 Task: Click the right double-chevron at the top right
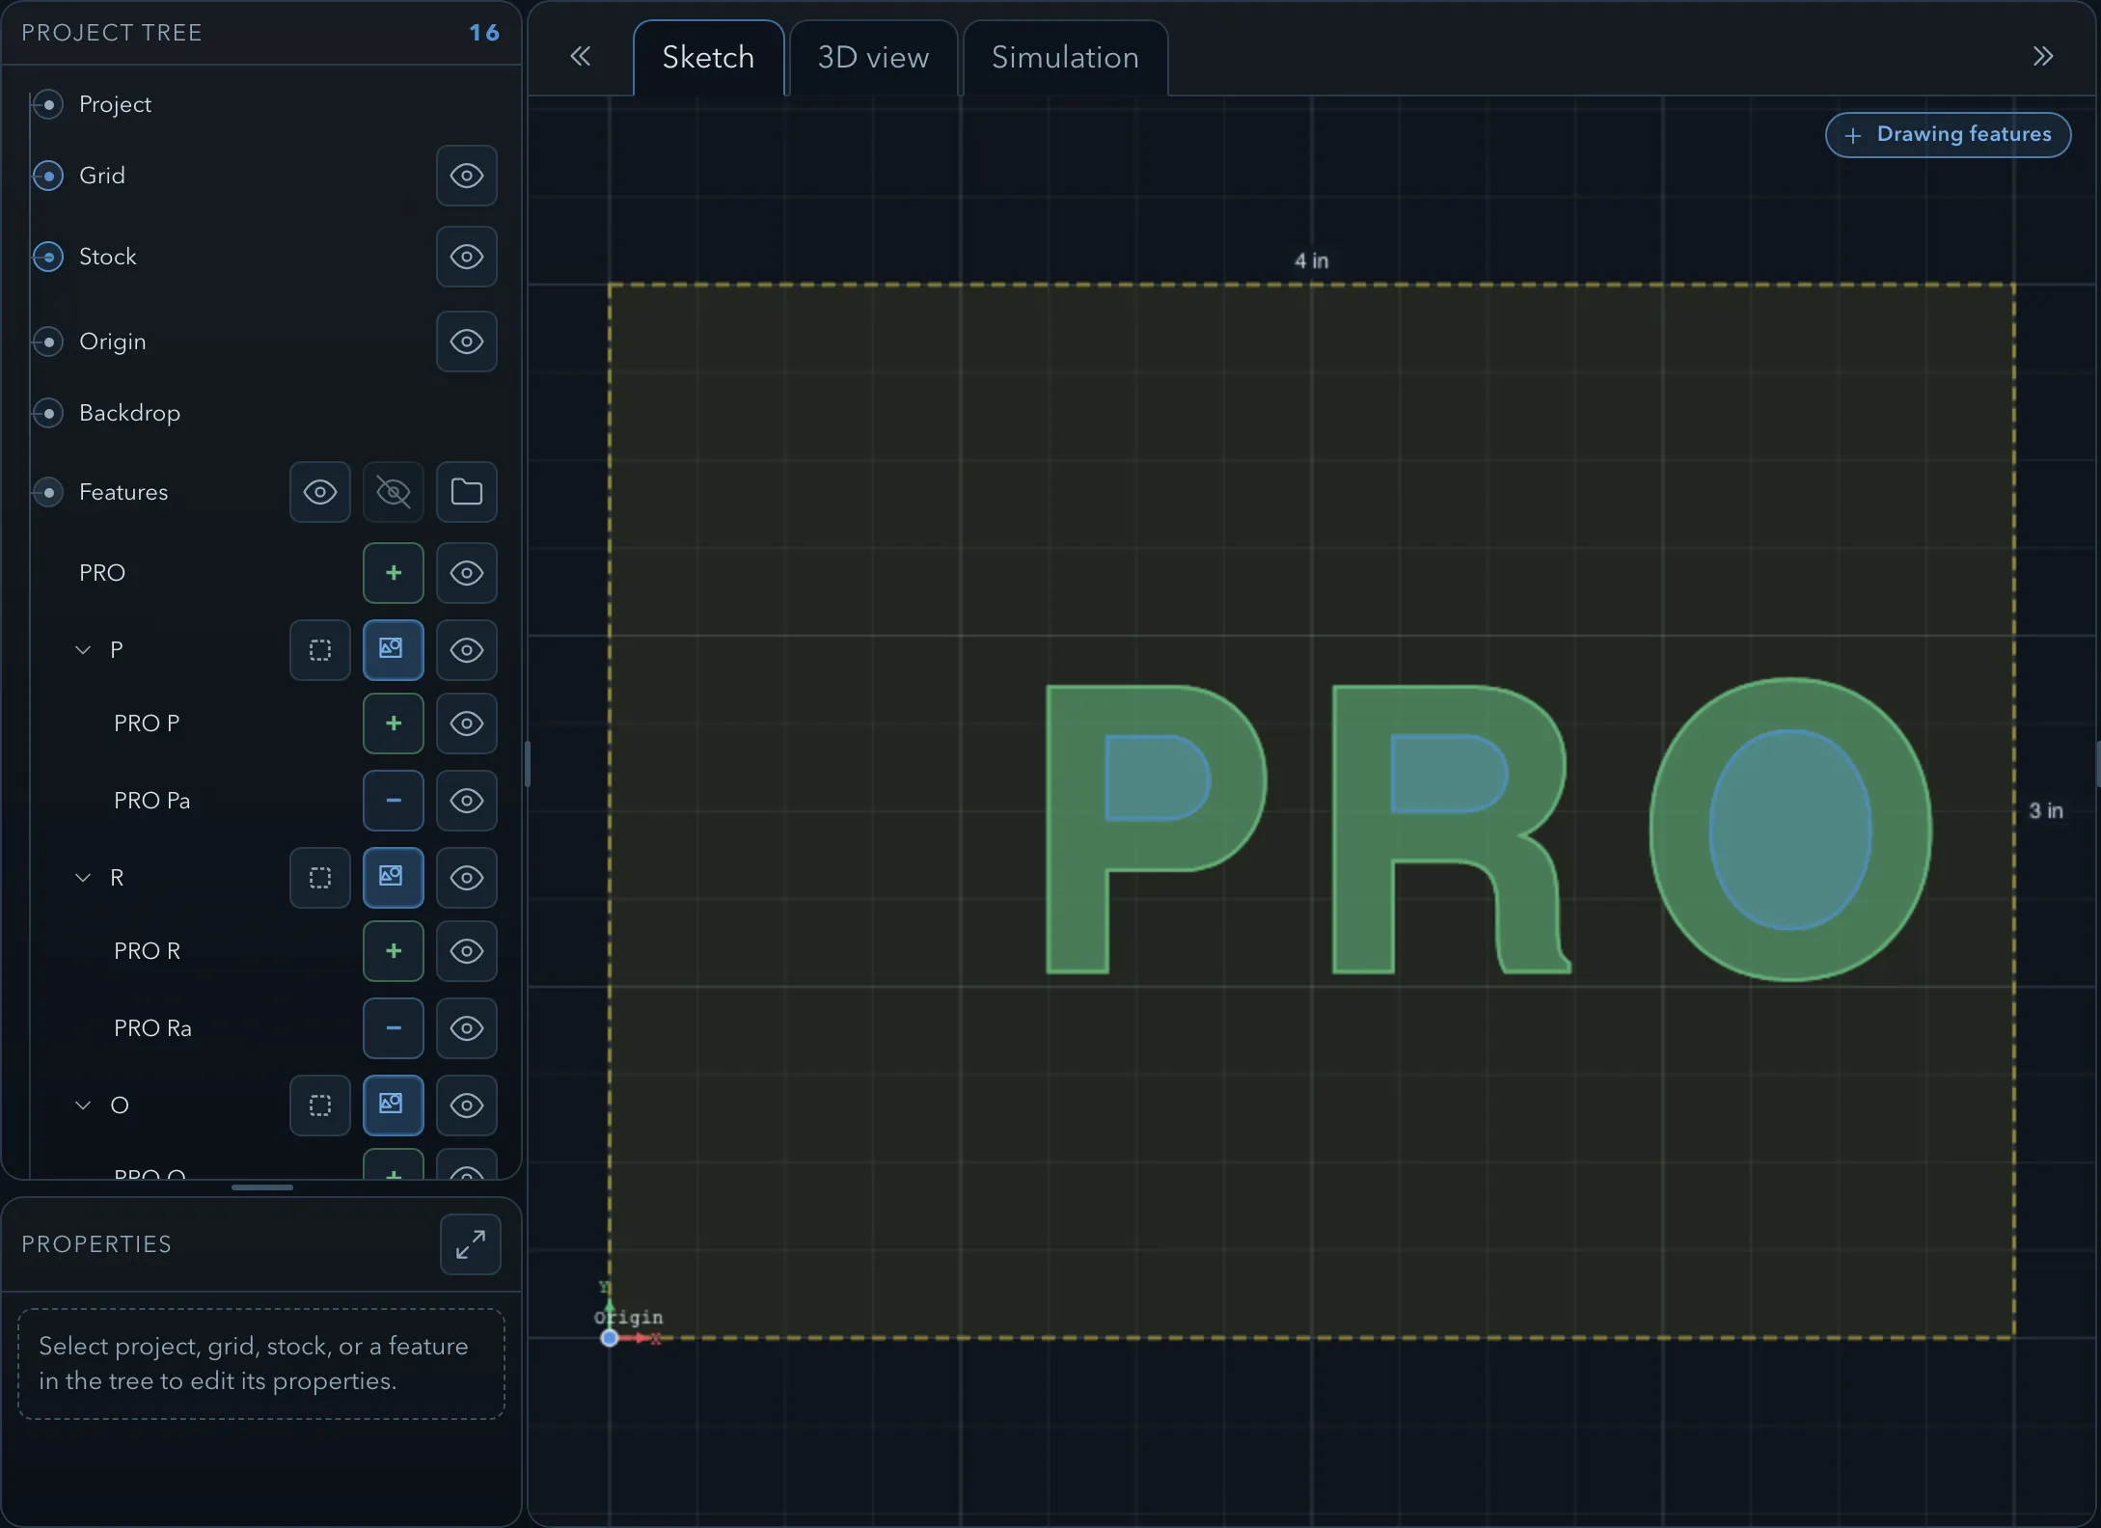2042,56
